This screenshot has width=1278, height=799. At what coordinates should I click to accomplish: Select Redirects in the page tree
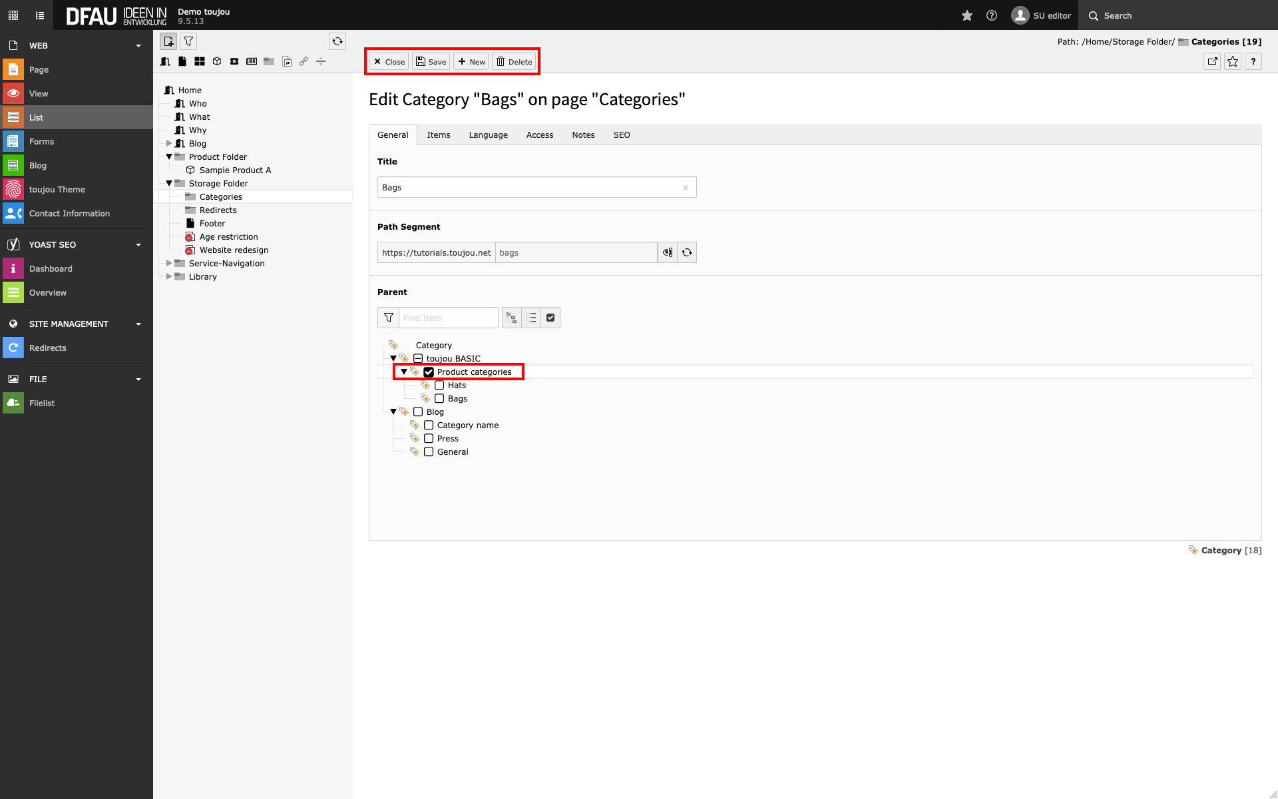pyautogui.click(x=218, y=210)
